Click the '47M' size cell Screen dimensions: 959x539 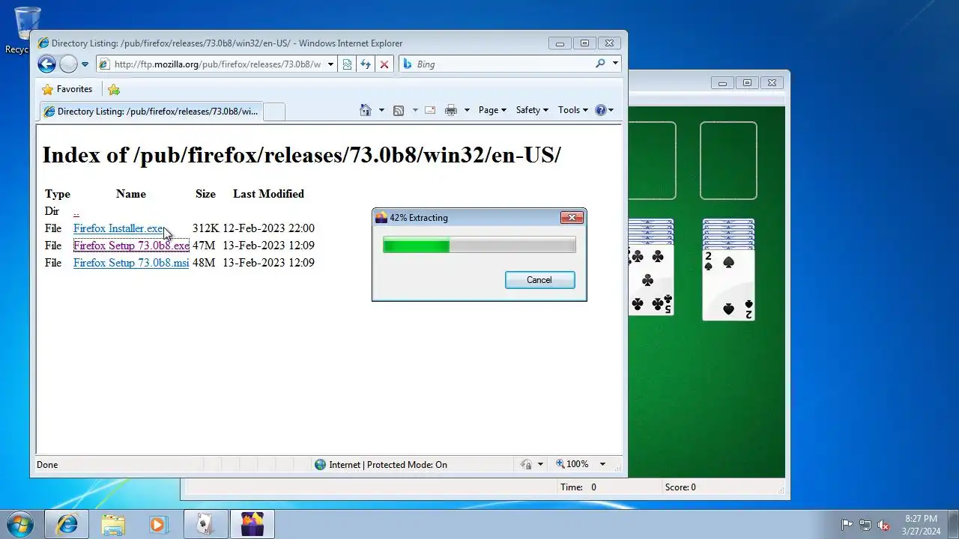tap(204, 246)
